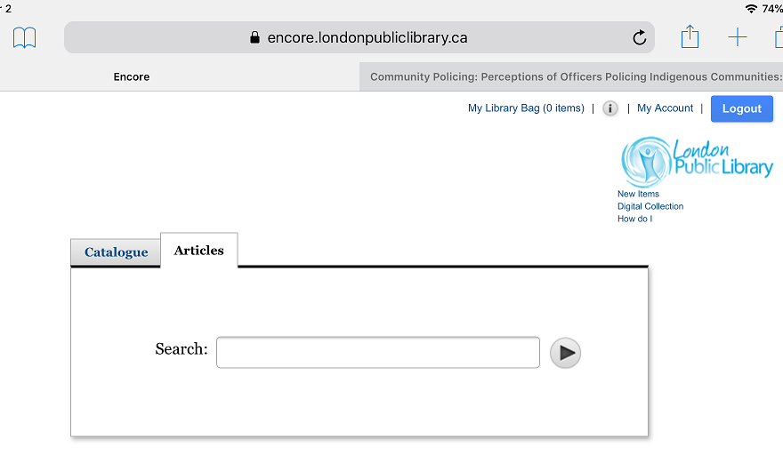This screenshot has width=783, height=463.
Task: Click the padlock icon in address bar
Action: pyautogui.click(x=254, y=37)
